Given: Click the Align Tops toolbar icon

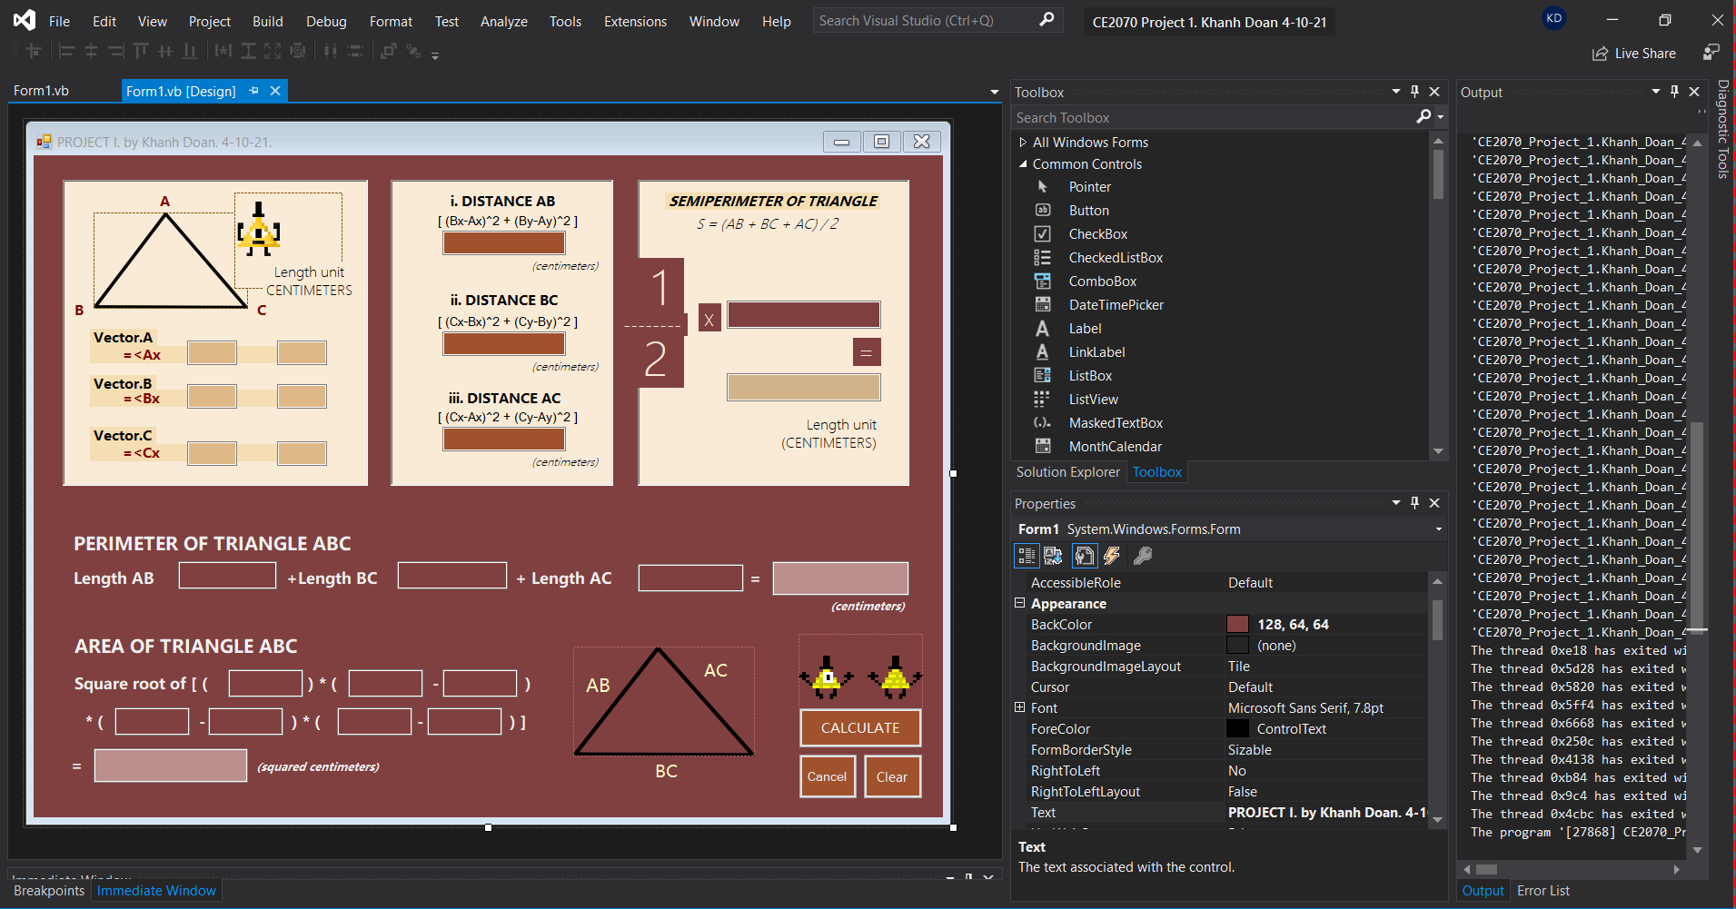Looking at the screenshot, I should point(141,52).
